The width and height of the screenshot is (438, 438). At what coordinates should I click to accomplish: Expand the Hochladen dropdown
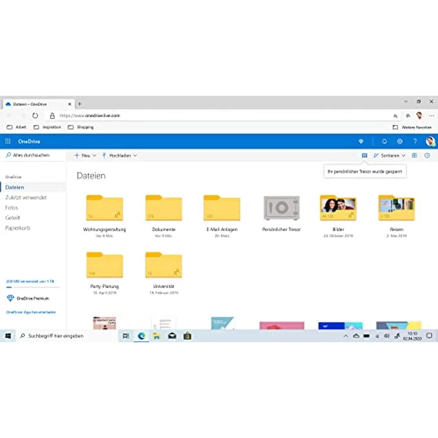tap(120, 155)
